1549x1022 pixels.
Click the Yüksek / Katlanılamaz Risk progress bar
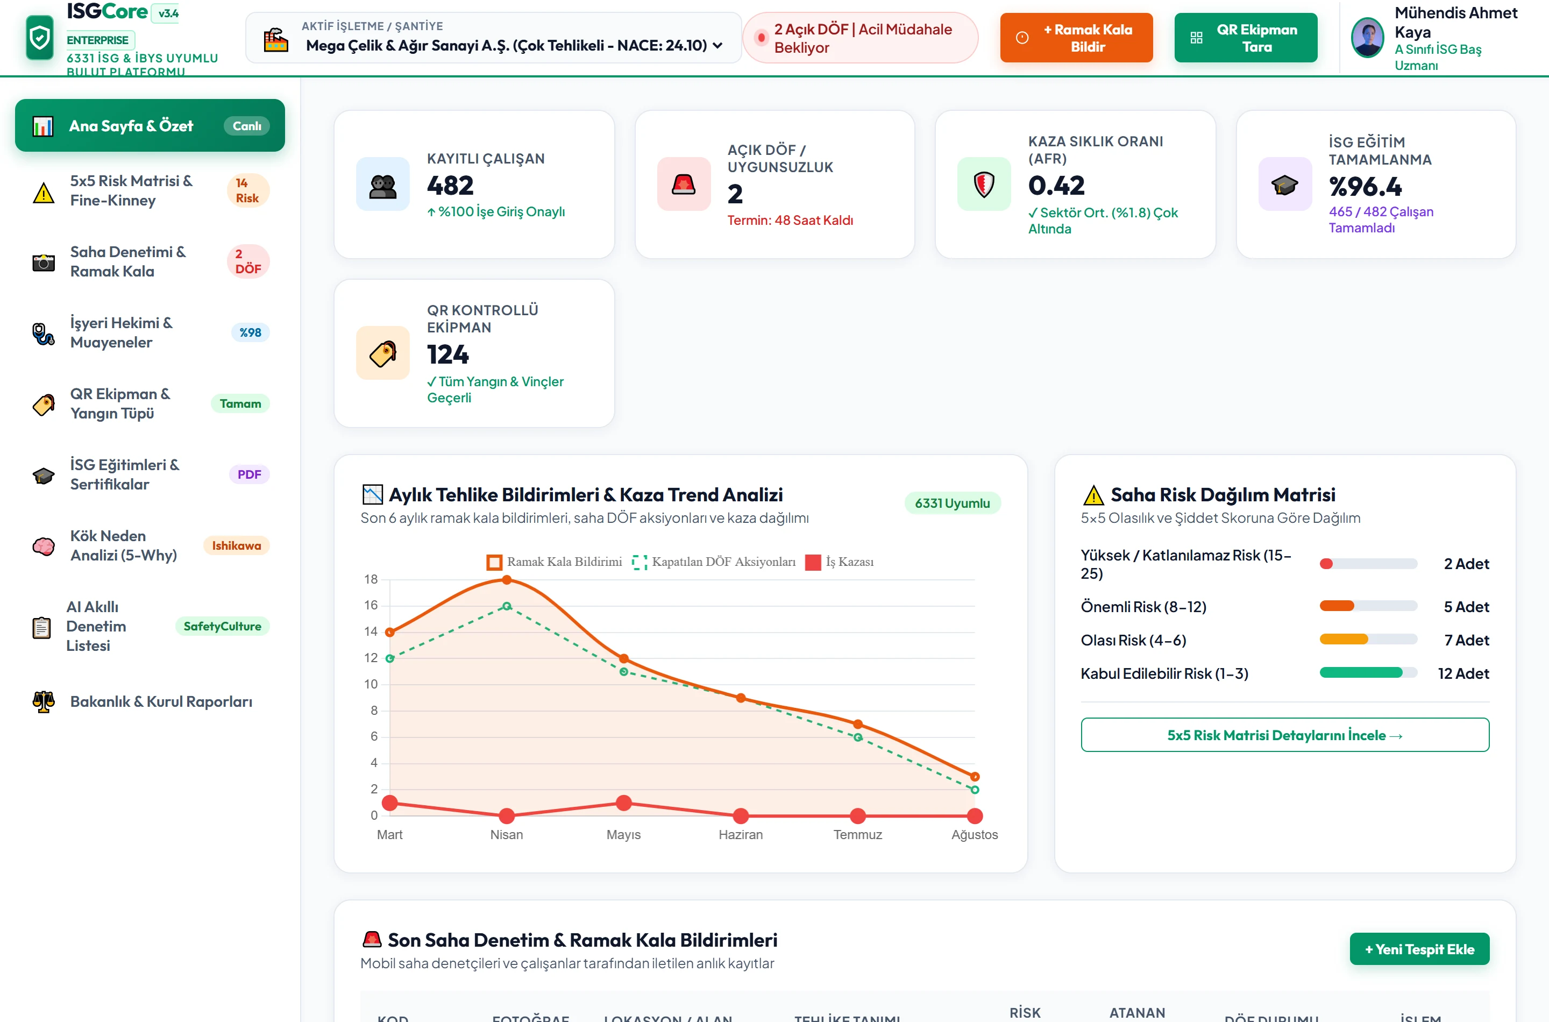[1368, 564]
